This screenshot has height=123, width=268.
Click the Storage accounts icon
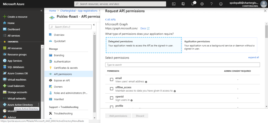[5, 92]
